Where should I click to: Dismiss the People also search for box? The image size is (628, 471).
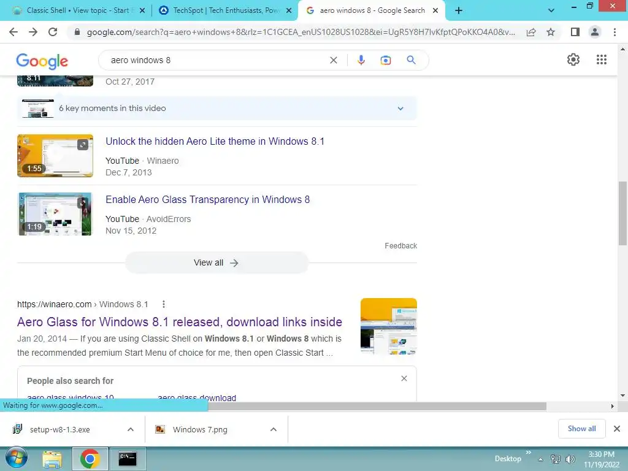404,378
